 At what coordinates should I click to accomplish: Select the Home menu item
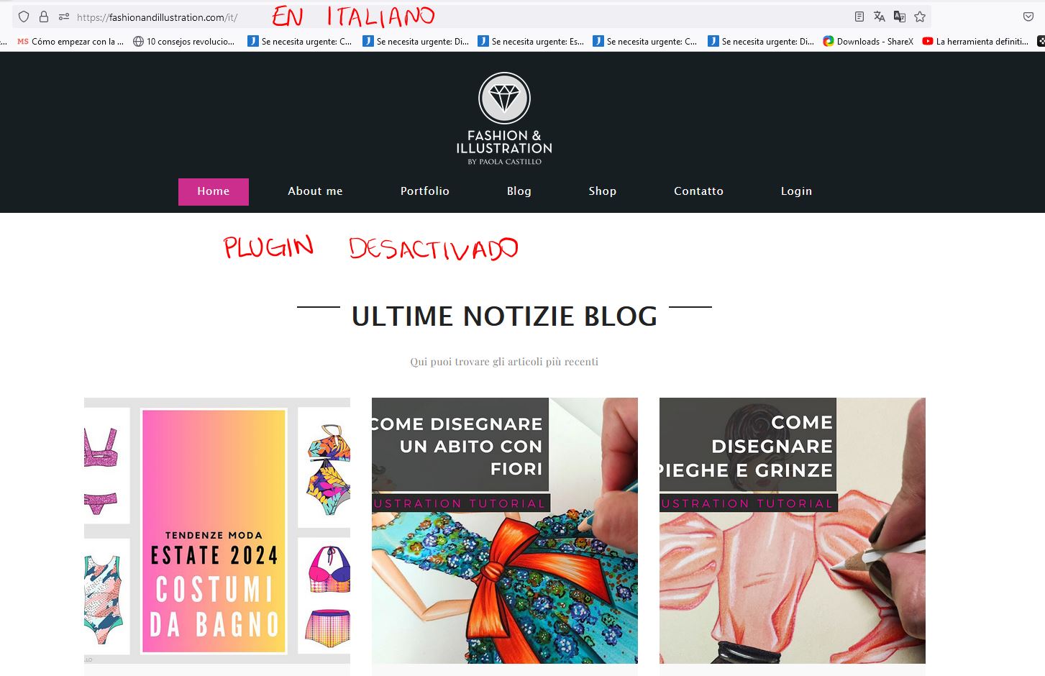[214, 191]
